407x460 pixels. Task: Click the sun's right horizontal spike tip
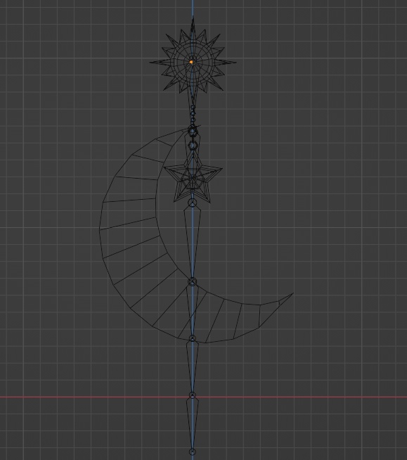234,62
